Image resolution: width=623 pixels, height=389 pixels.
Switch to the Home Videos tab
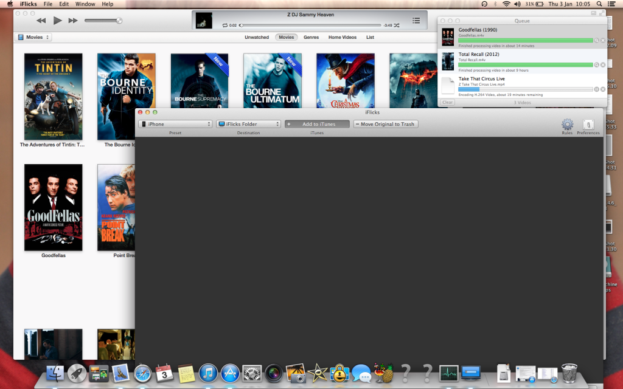pyautogui.click(x=343, y=37)
